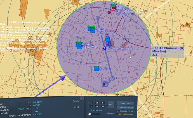Expand the info panel with arrow button
Image resolution: width=193 pixels, height=118 pixels.
(x=82, y=98)
